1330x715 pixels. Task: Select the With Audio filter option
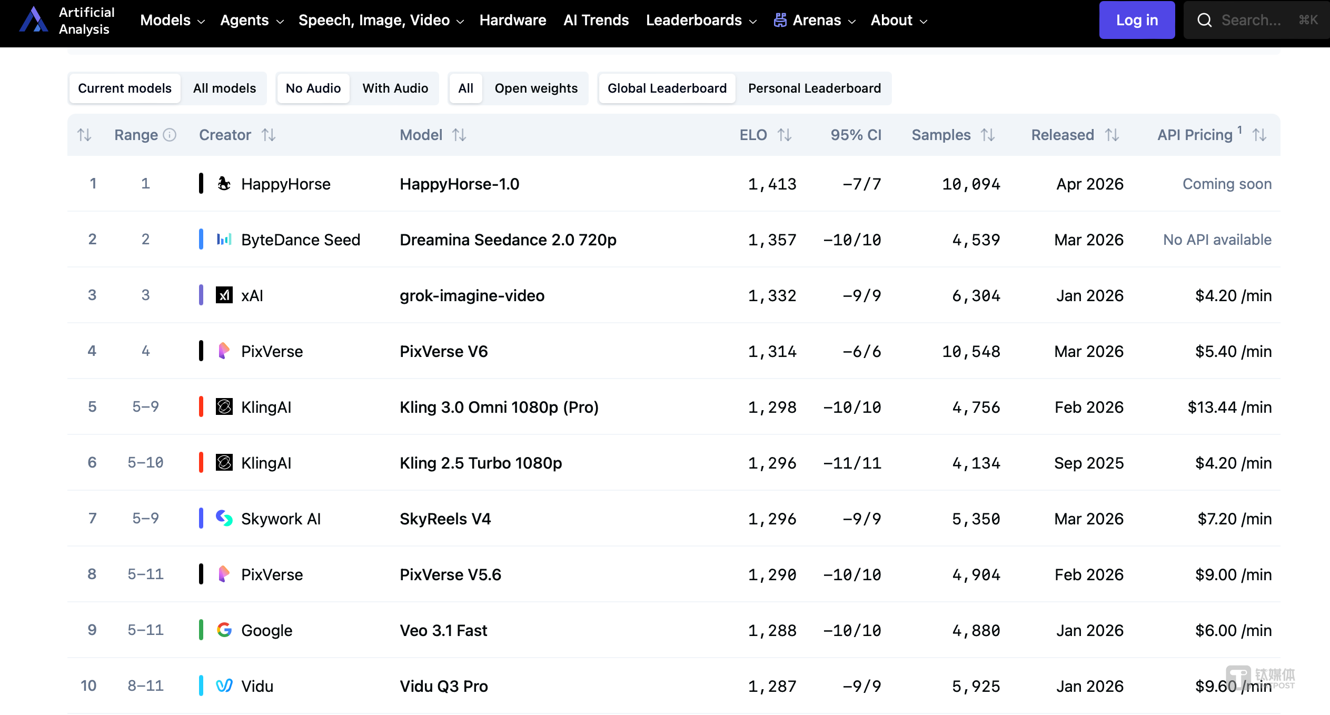[x=395, y=88]
